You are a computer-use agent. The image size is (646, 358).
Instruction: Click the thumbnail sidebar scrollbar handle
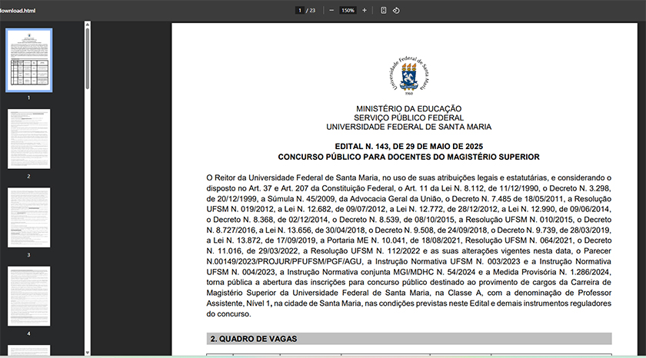click(x=88, y=59)
